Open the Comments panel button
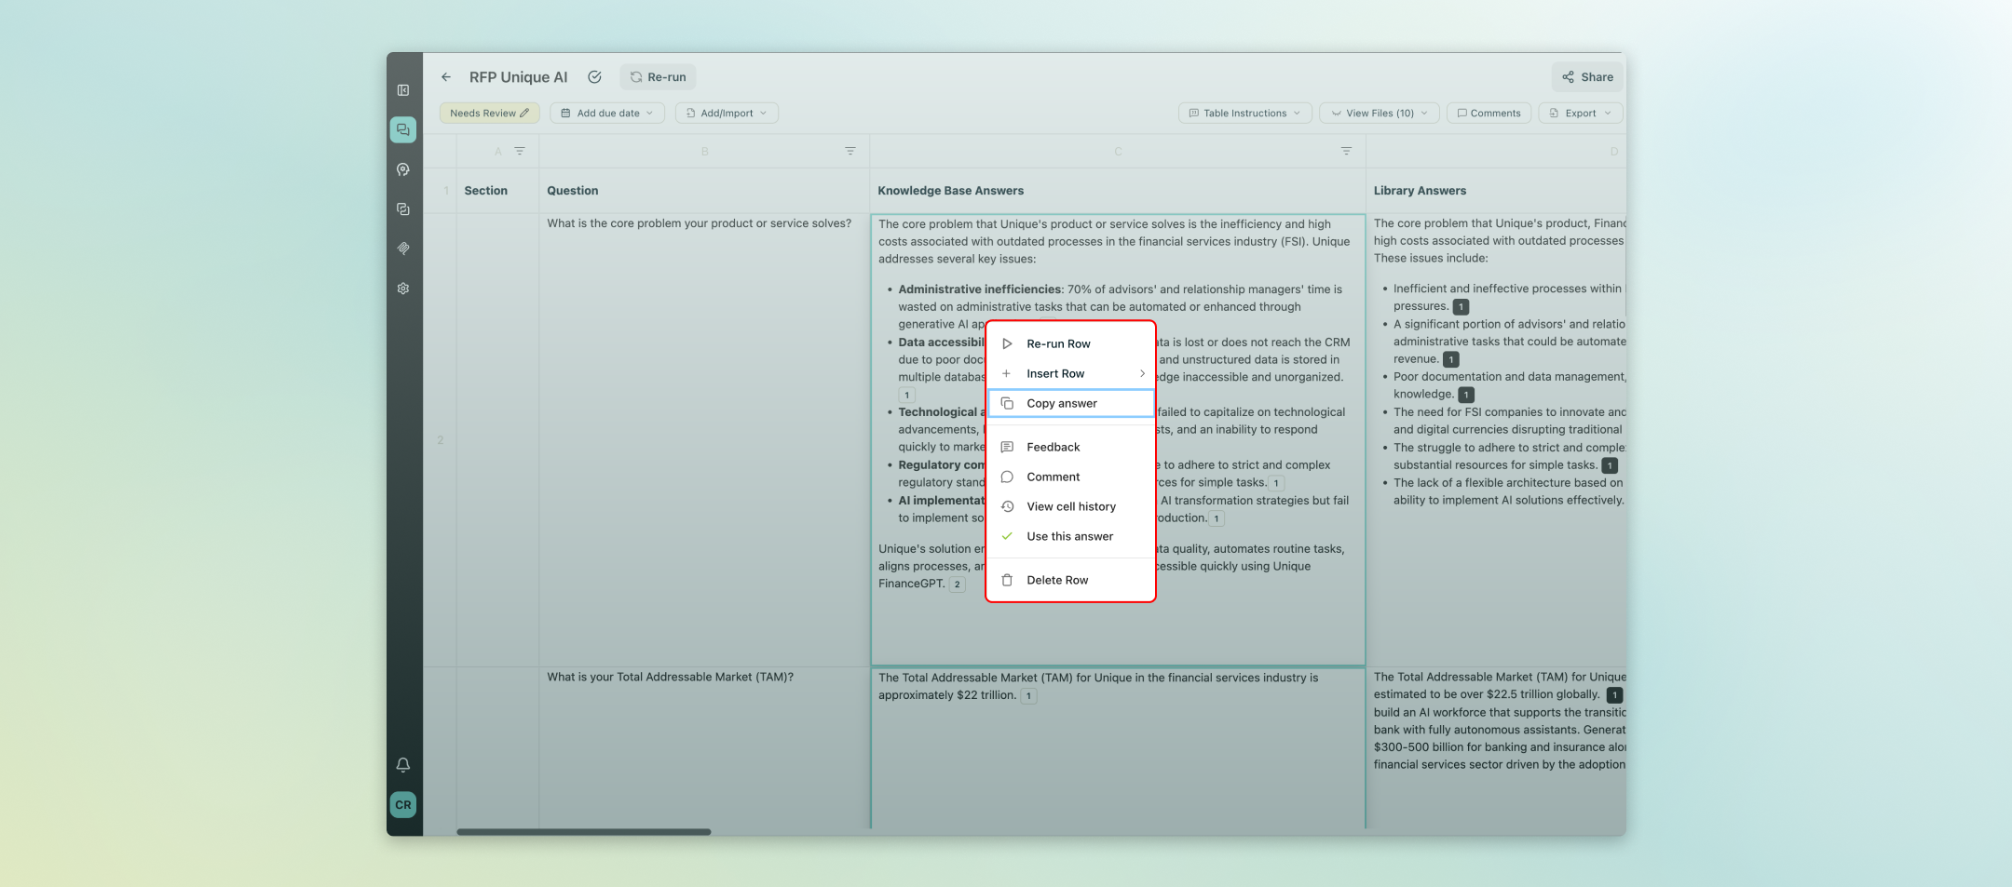Screen dimensions: 2012x887 tap(1489, 114)
